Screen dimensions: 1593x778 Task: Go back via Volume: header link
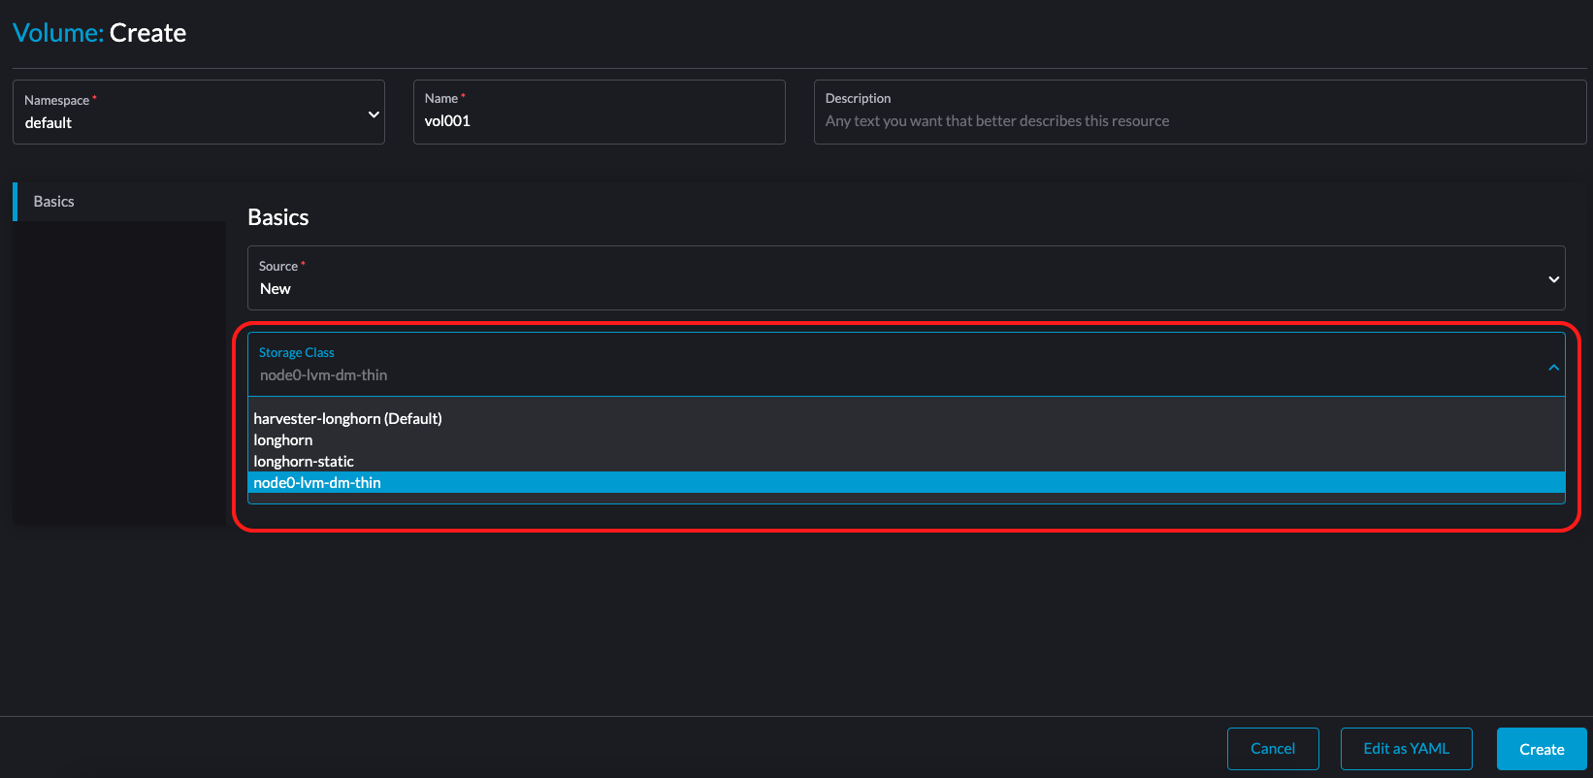point(57,33)
